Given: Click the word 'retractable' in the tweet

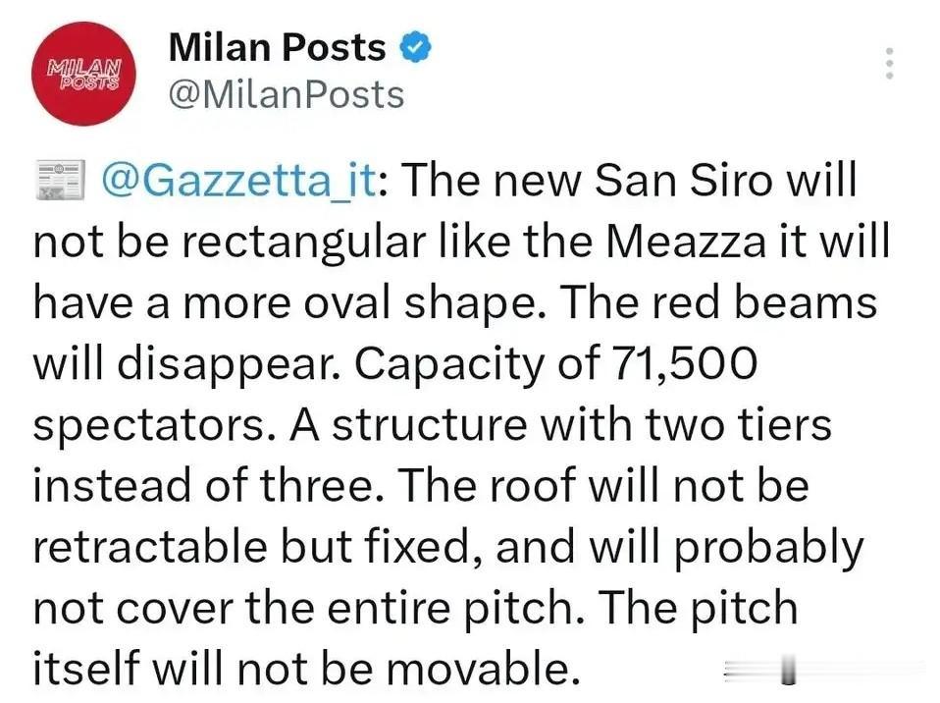Looking at the screenshot, I should pyautogui.click(x=152, y=547).
